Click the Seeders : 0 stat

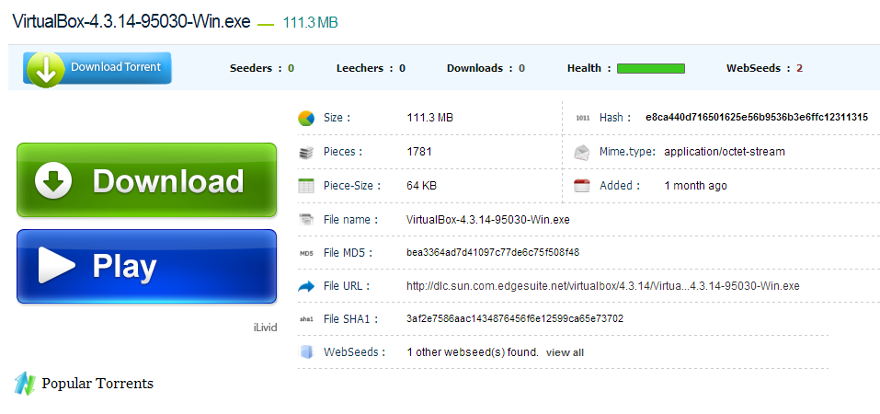point(261,68)
